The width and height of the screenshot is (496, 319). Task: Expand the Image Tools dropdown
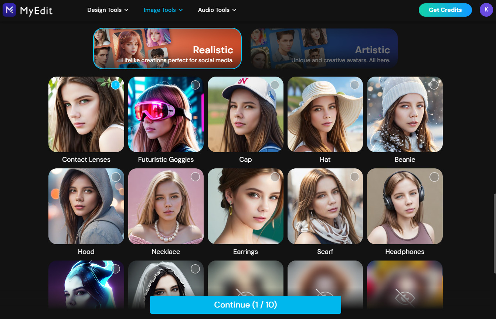[163, 10]
